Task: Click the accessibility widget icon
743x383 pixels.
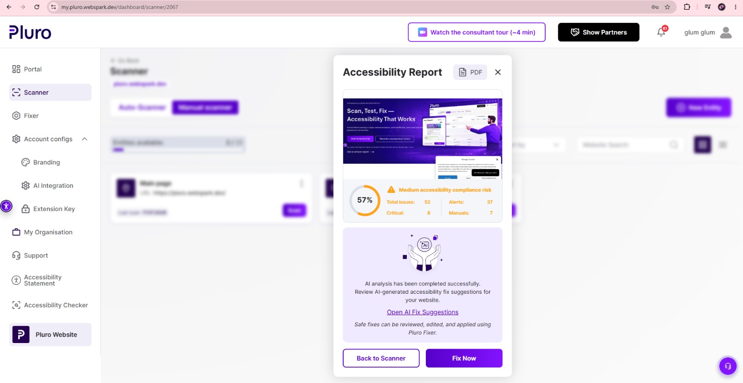Action: tap(6, 206)
